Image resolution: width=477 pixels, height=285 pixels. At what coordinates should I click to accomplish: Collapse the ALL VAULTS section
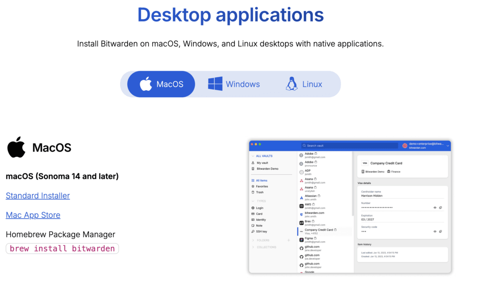point(253,156)
